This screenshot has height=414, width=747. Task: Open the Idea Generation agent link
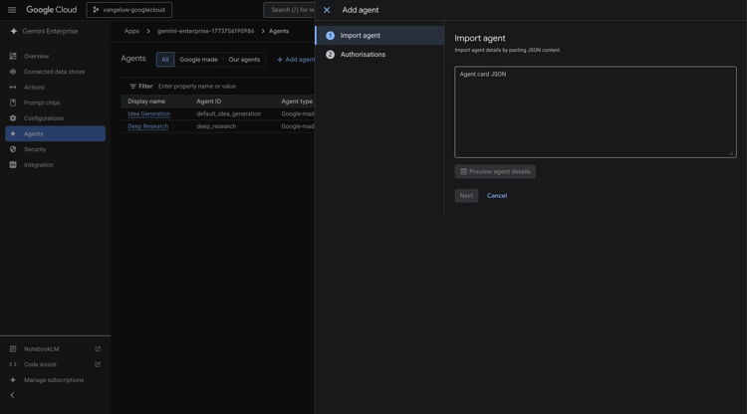point(148,113)
